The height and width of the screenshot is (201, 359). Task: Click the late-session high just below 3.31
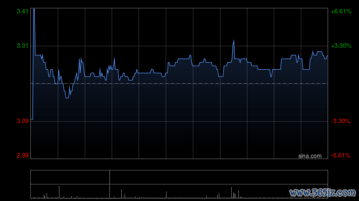(x=320, y=52)
